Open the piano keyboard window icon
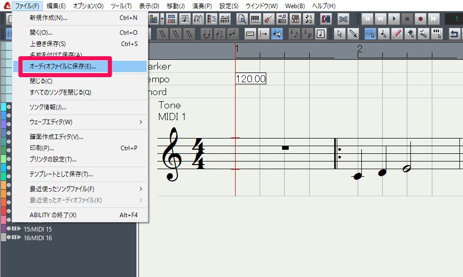 point(255,19)
